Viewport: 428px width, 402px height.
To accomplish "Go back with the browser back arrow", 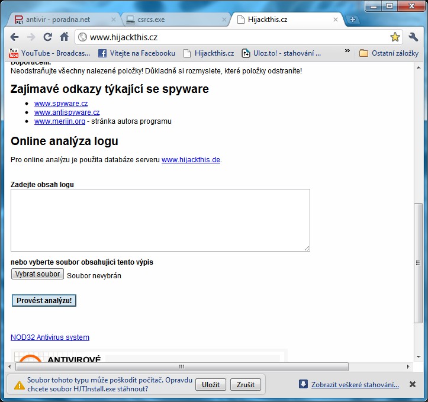I will 14,37.
